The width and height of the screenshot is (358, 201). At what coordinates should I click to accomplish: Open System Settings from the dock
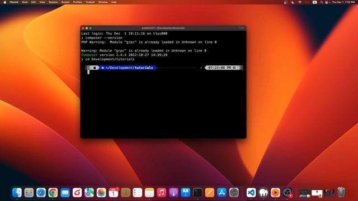point(234,193)
